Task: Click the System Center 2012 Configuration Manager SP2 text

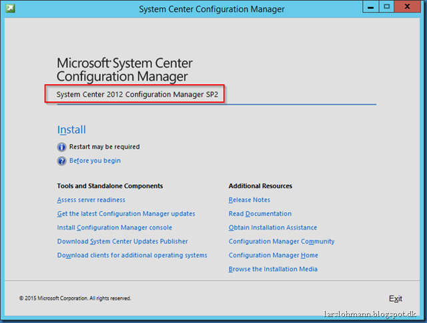Action: pos(137,95)
